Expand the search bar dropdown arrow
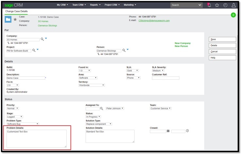 click(x=200, y=5)
